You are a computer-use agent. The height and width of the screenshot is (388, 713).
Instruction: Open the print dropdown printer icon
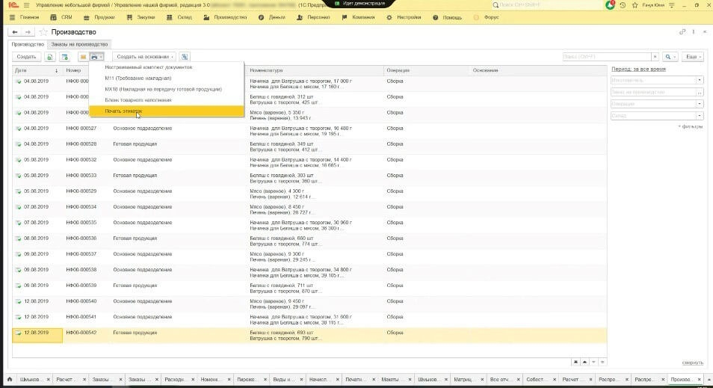(95, 57)
